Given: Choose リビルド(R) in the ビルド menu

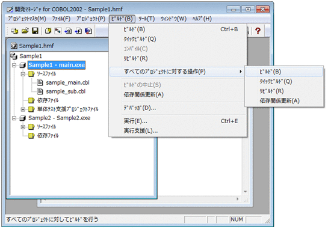Looking at the screenshot, I should coord(178,58).
